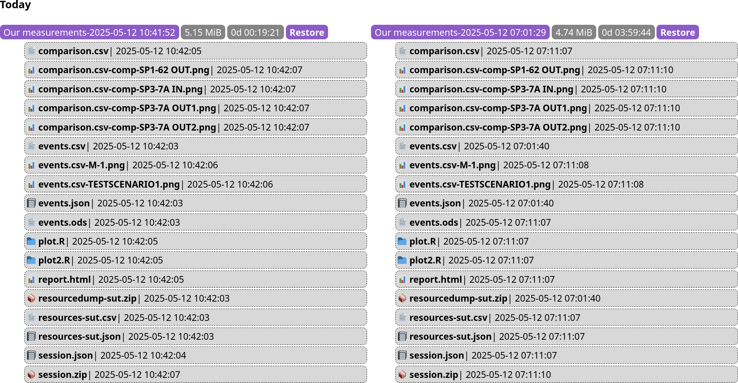Click the image icon of events.csv-M-1.png in the right list
Image resolution: width=738 pixels, height=383 pixels.
[402, 165]
